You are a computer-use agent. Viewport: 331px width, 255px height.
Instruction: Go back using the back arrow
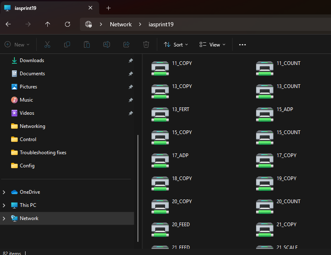tap(8, 24)
